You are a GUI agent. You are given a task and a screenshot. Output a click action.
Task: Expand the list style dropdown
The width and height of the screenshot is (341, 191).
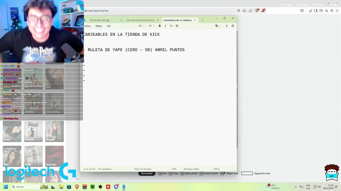coord(152,26)
